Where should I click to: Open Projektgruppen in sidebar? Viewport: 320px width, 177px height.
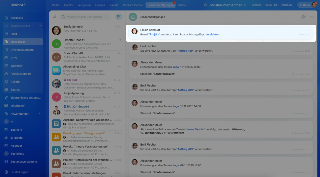23,74
